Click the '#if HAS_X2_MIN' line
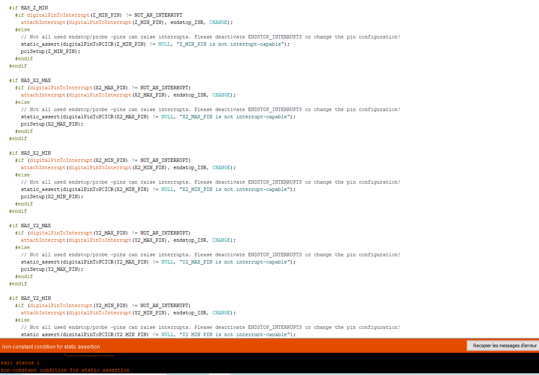Screen dimensions: 539x375 30,153
